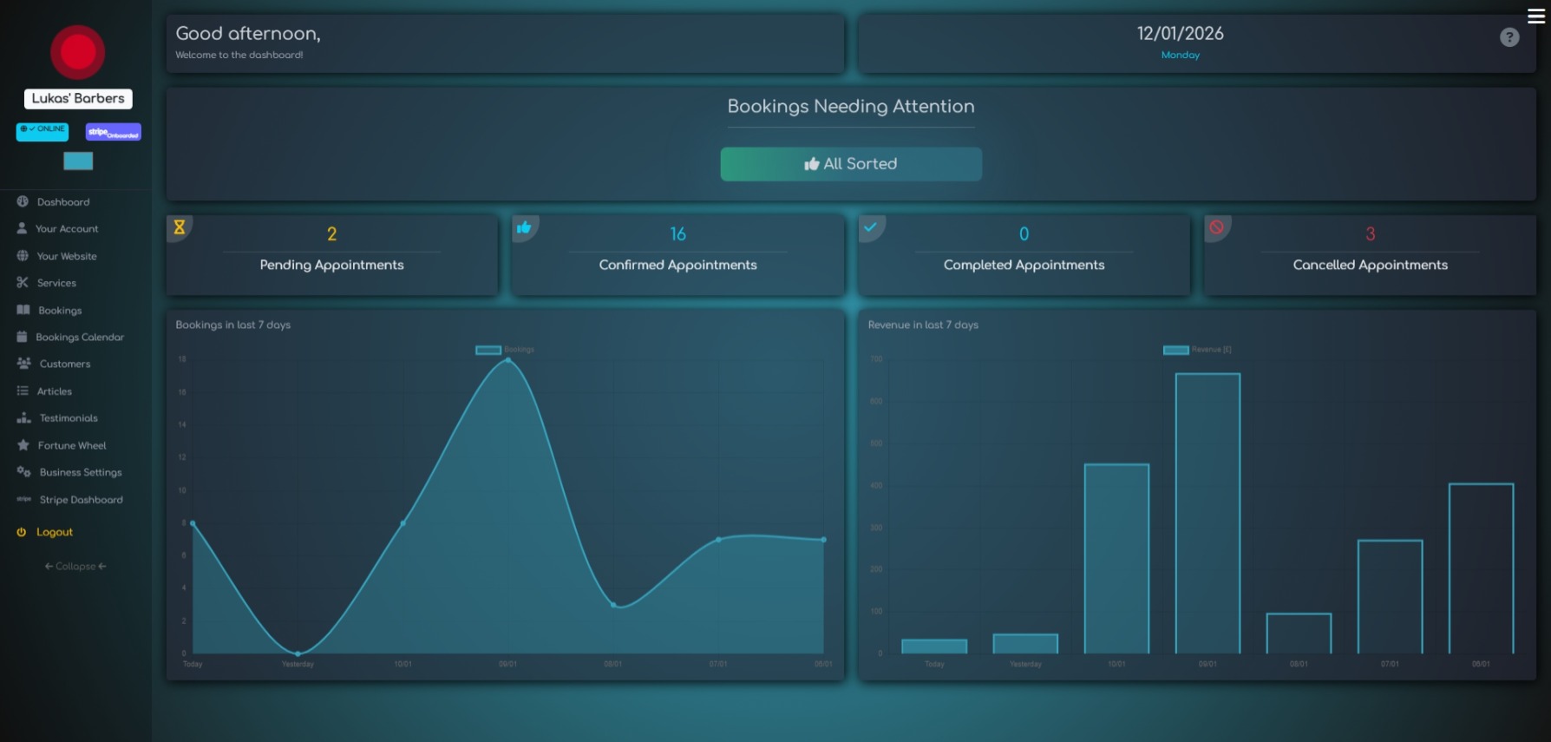1551x742 pixels.
Task: Open the Completed Appointments label
Action: click(x=1024, y=265)
